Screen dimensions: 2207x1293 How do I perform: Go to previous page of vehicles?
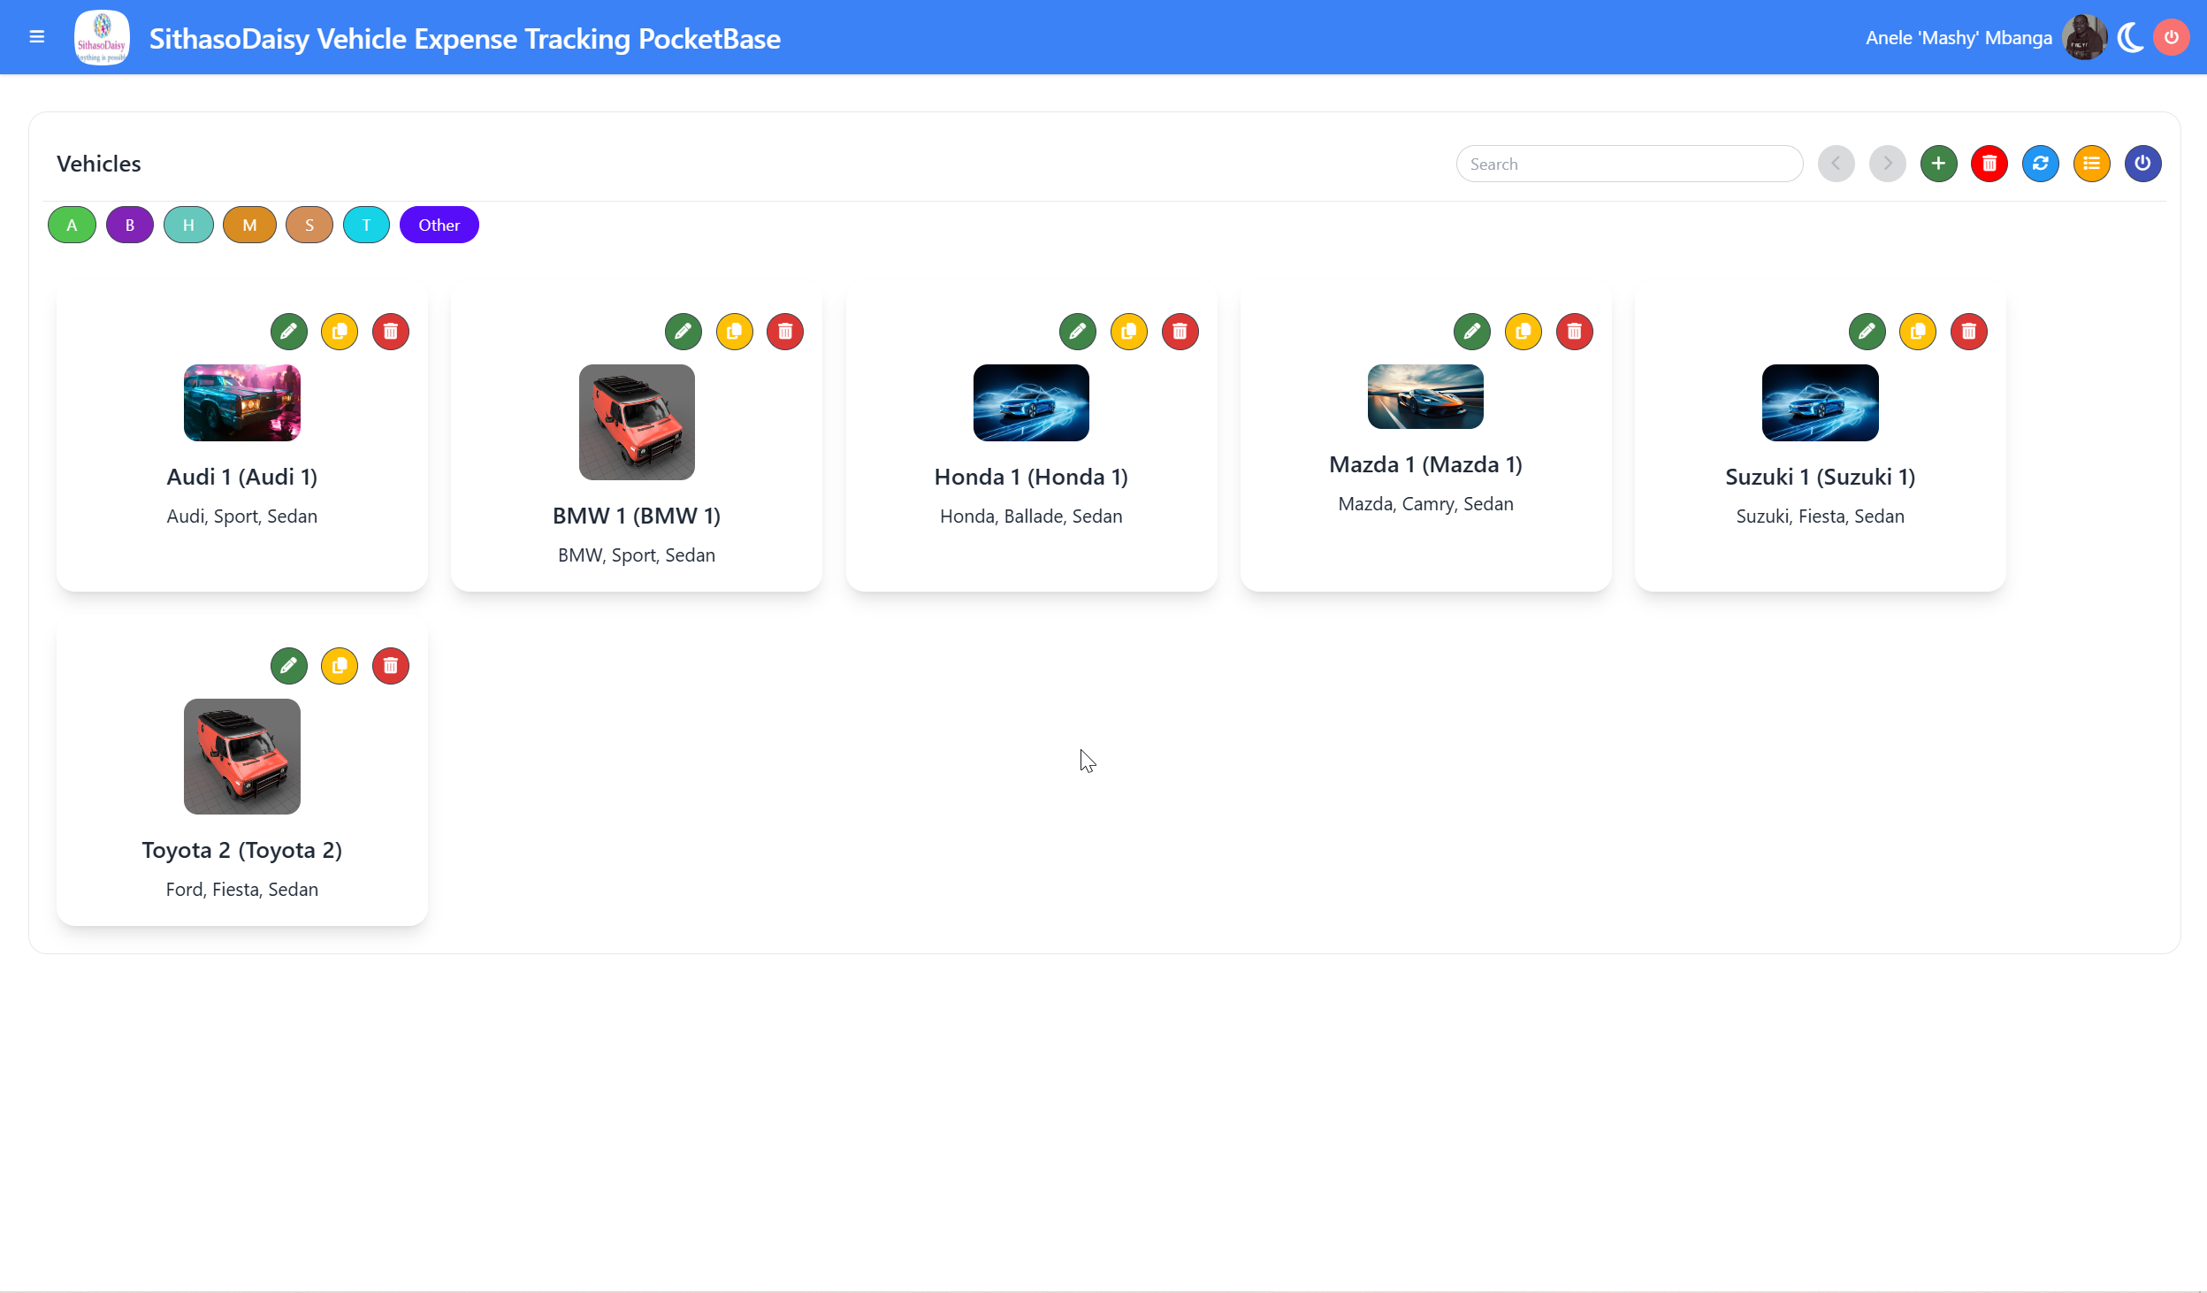tap(1836, 164)
